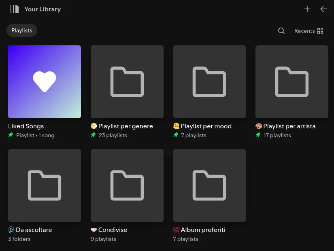
Task: Collapse Your Library using the library icon
Action: click(x=15, y=9)
